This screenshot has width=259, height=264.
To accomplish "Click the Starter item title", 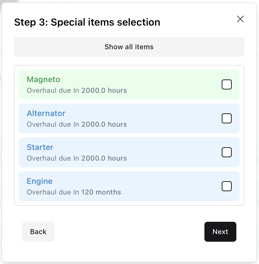I will pyautogui.click(x=40, y=147).
